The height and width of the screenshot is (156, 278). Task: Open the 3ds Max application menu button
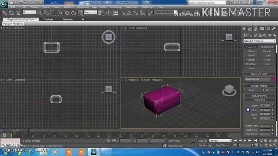click(4, 4)
